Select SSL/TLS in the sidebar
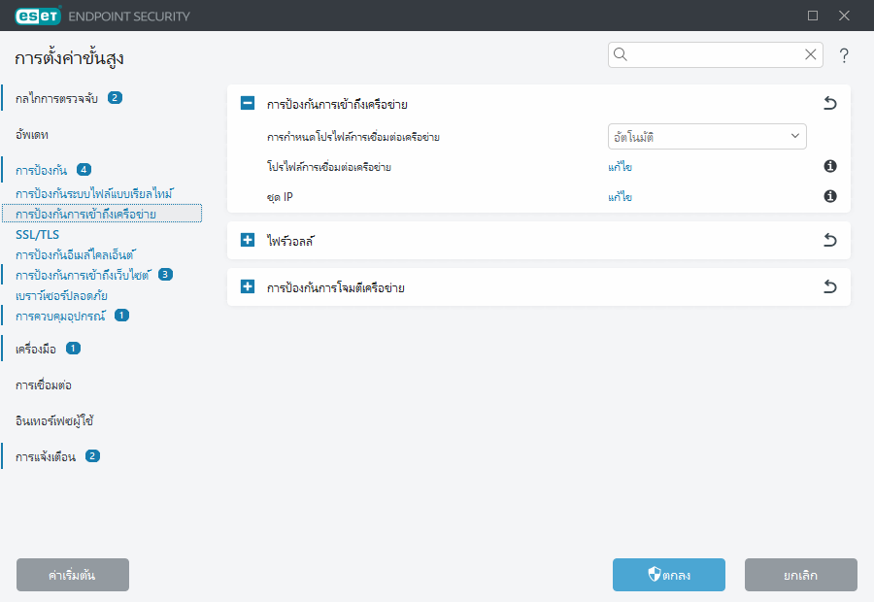874x602 pixels. [39, 234]
